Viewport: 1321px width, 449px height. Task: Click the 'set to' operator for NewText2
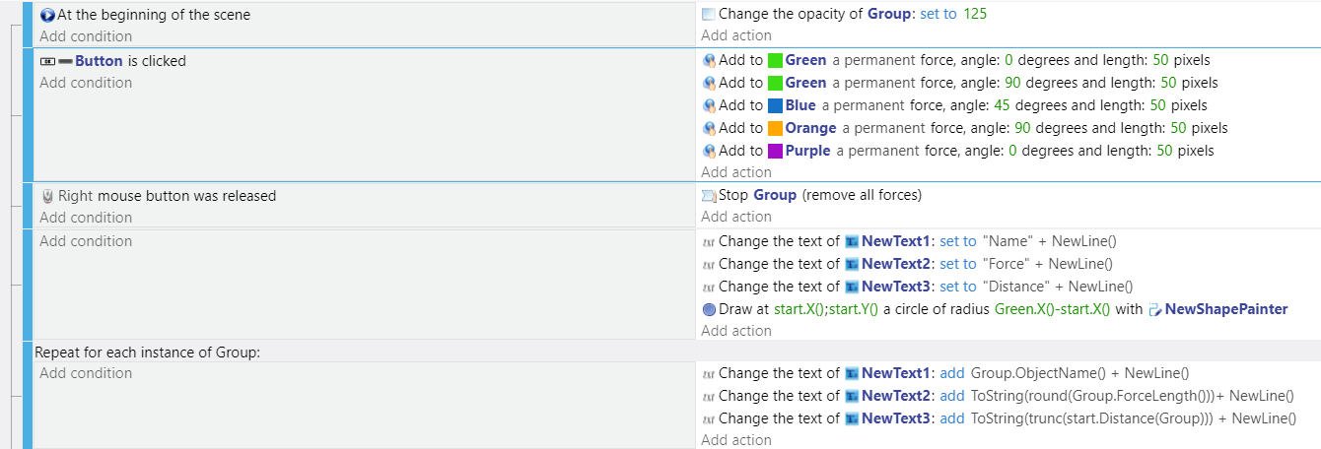coord(957,264)
